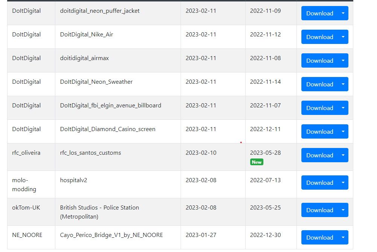Click author molo-modding
This screenshot has width=377, height=252.
(24, 184)
